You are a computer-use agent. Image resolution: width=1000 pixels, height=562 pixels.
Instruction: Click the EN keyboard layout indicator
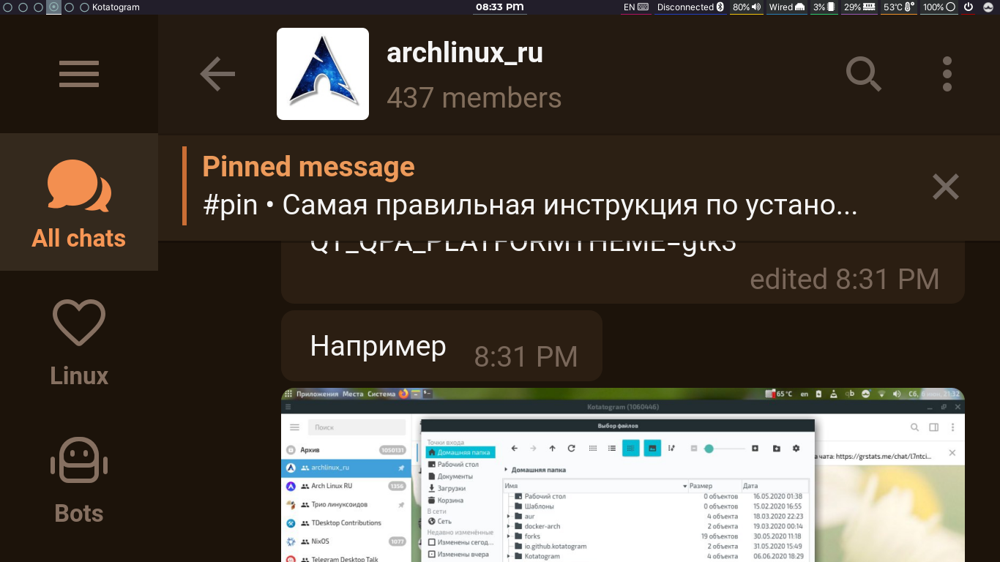(636, 7)
